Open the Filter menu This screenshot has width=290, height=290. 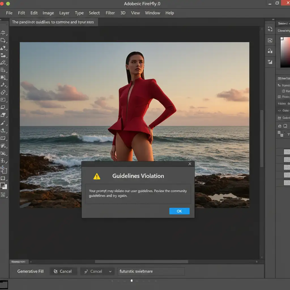click(110, 13)
